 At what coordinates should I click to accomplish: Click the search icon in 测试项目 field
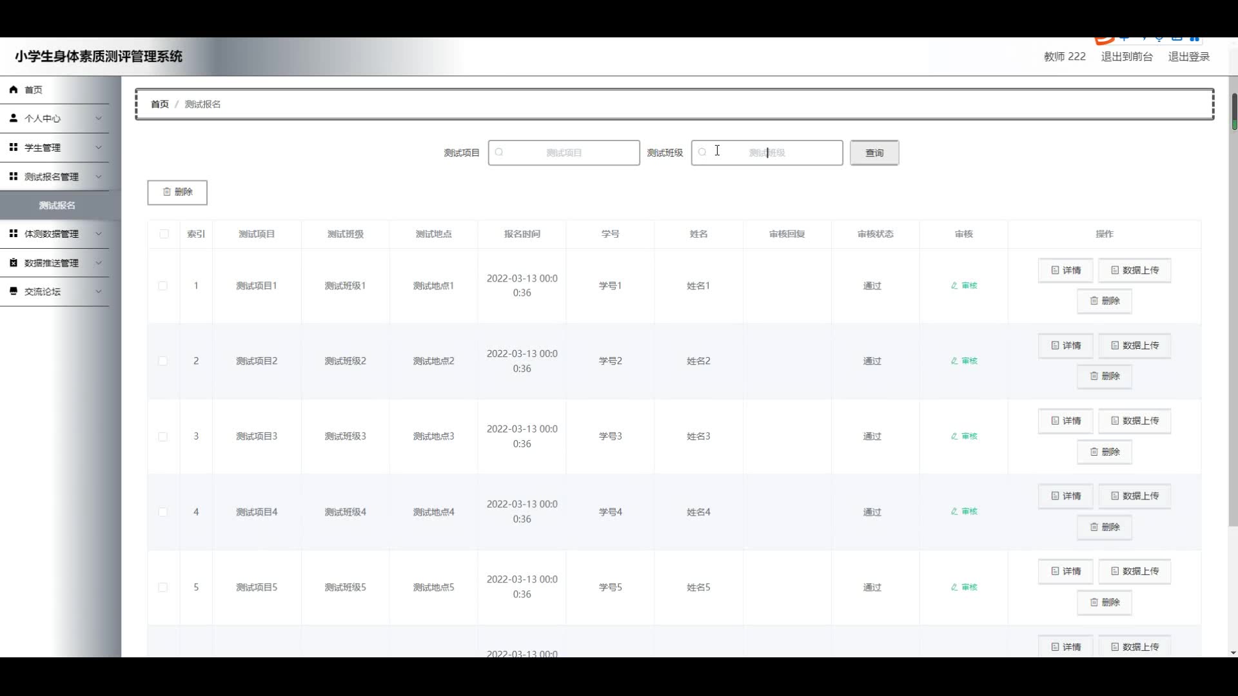pos(499,153)
